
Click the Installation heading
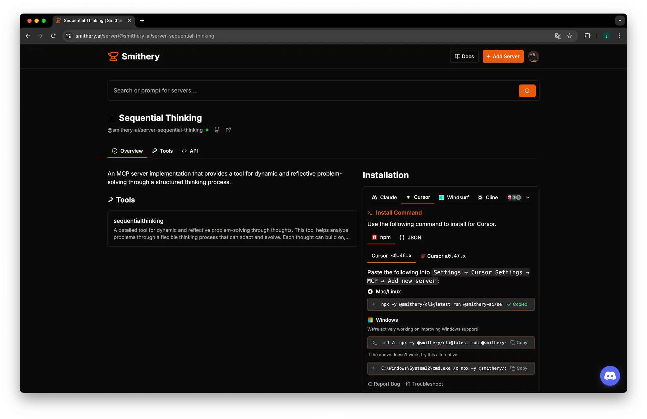click(385, 175)
